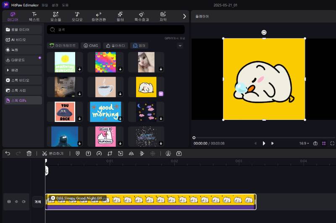This screenshot has height=223, width=336.
Task: Take a snapshot of the preview
Action: click(315, 143)
